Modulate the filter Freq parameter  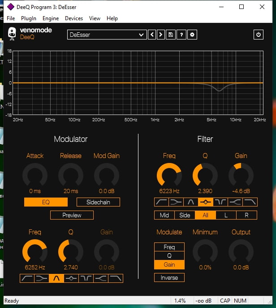pos(169,247)
